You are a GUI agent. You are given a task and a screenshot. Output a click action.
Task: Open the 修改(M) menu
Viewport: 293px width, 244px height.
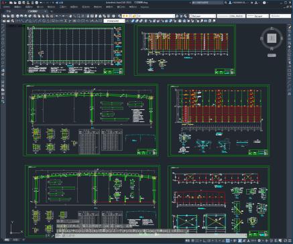click(x=98, y=7)
